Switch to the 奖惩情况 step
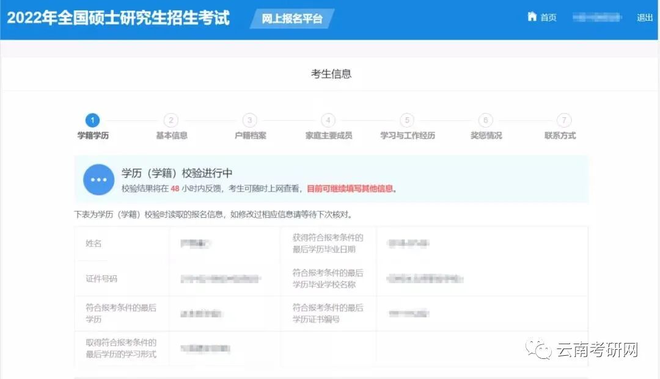The image size is (660, 379). 485,120
